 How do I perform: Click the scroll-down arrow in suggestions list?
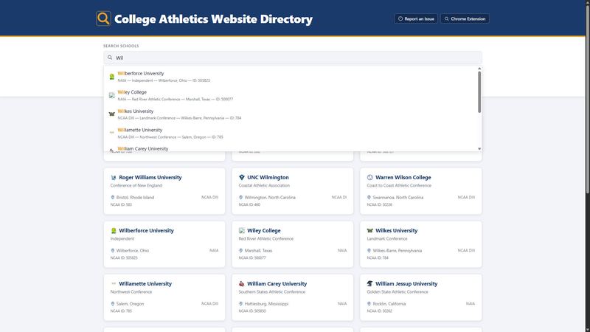tap(479, 149)
